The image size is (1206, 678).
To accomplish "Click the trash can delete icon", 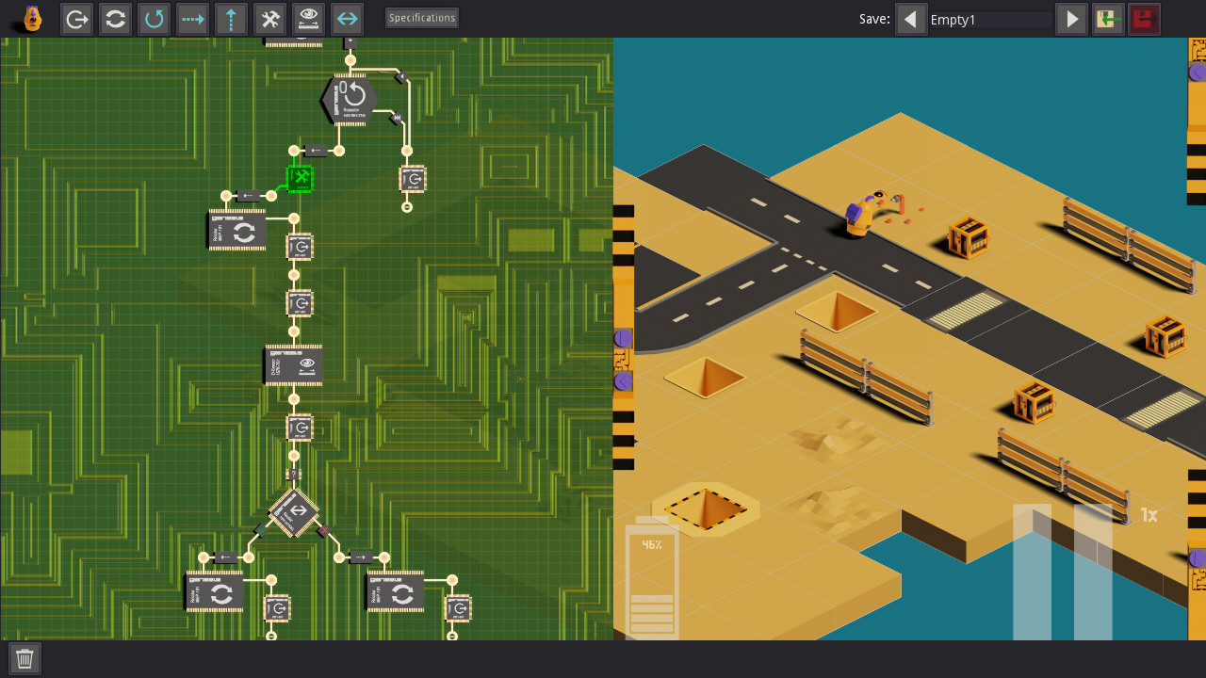I will coord(24,658).
